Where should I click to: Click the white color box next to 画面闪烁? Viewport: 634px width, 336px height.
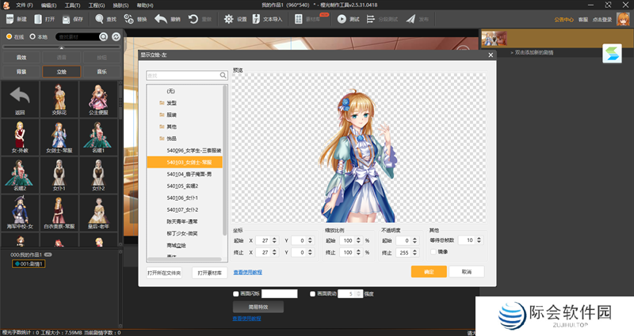coord(280,293)
